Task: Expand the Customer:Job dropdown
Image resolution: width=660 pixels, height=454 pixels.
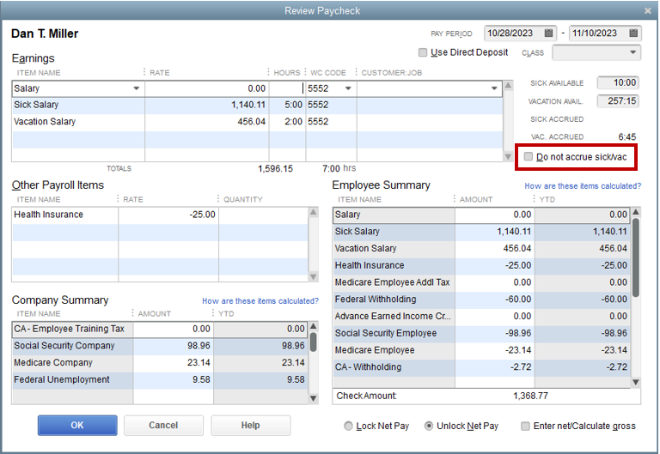Action: click(x=494, y=88)
